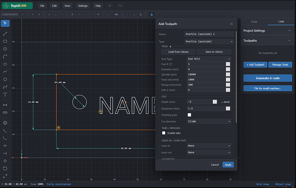Apply the symmetry constraint icon
The height and width of the screenshot is (188, 296).
[116, 14]
